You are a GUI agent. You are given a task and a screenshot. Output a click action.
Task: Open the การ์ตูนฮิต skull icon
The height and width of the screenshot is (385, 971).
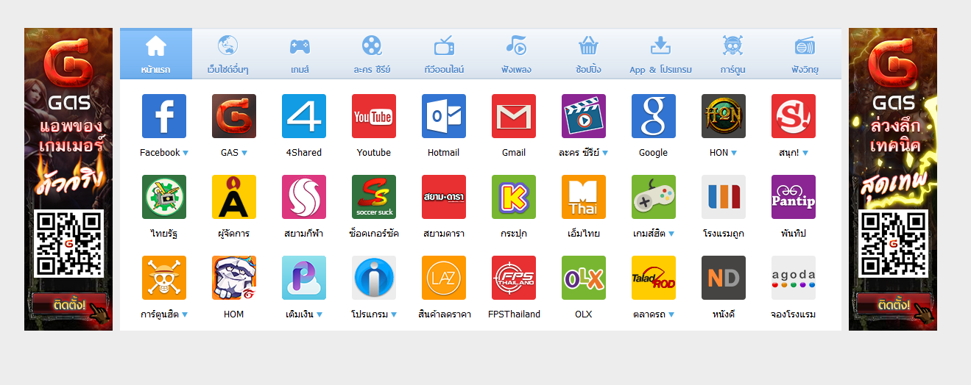pos(164,278)
